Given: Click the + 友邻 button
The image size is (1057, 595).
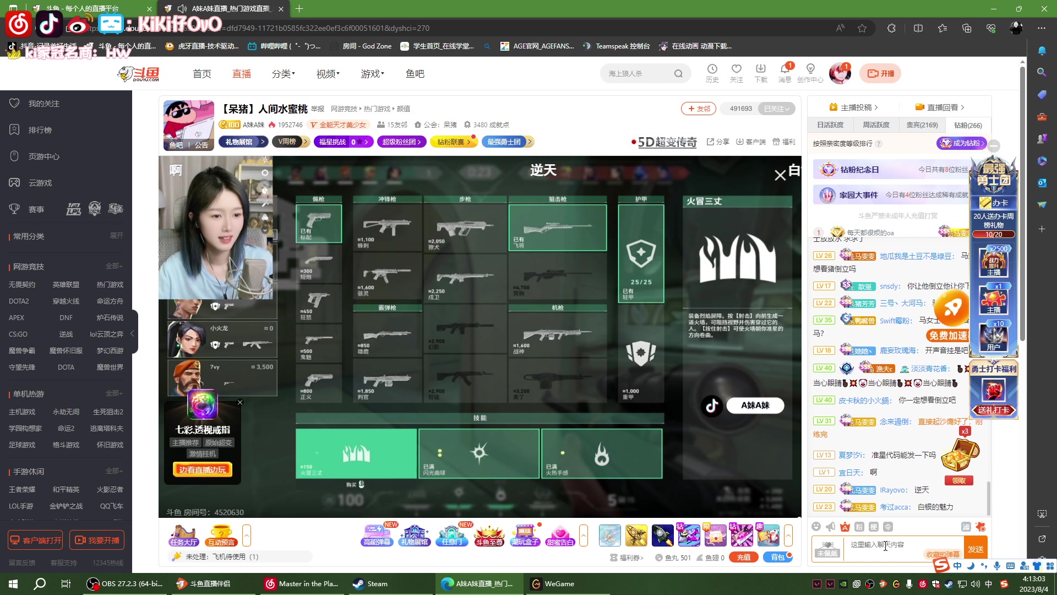Looking at the screenshot, I should 699,109.
